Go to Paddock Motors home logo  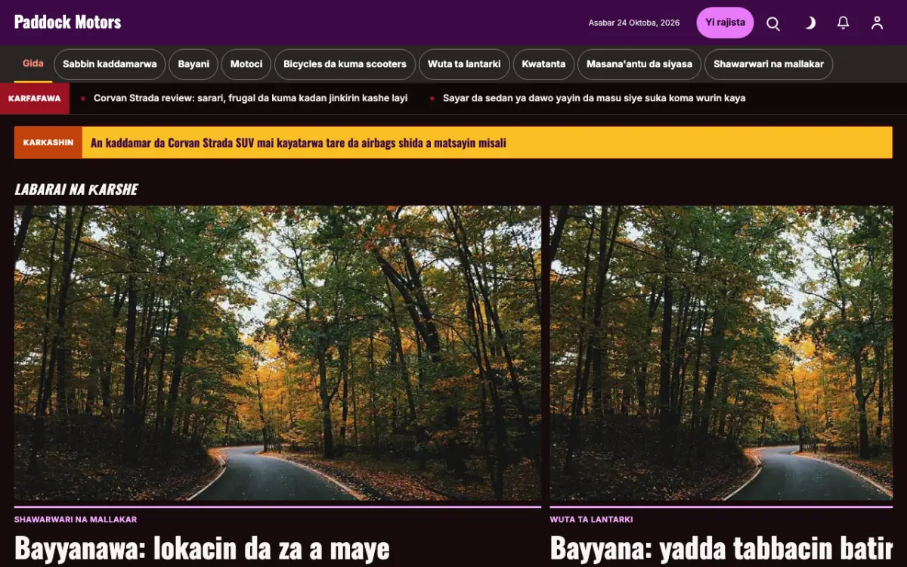click(67, 22)
